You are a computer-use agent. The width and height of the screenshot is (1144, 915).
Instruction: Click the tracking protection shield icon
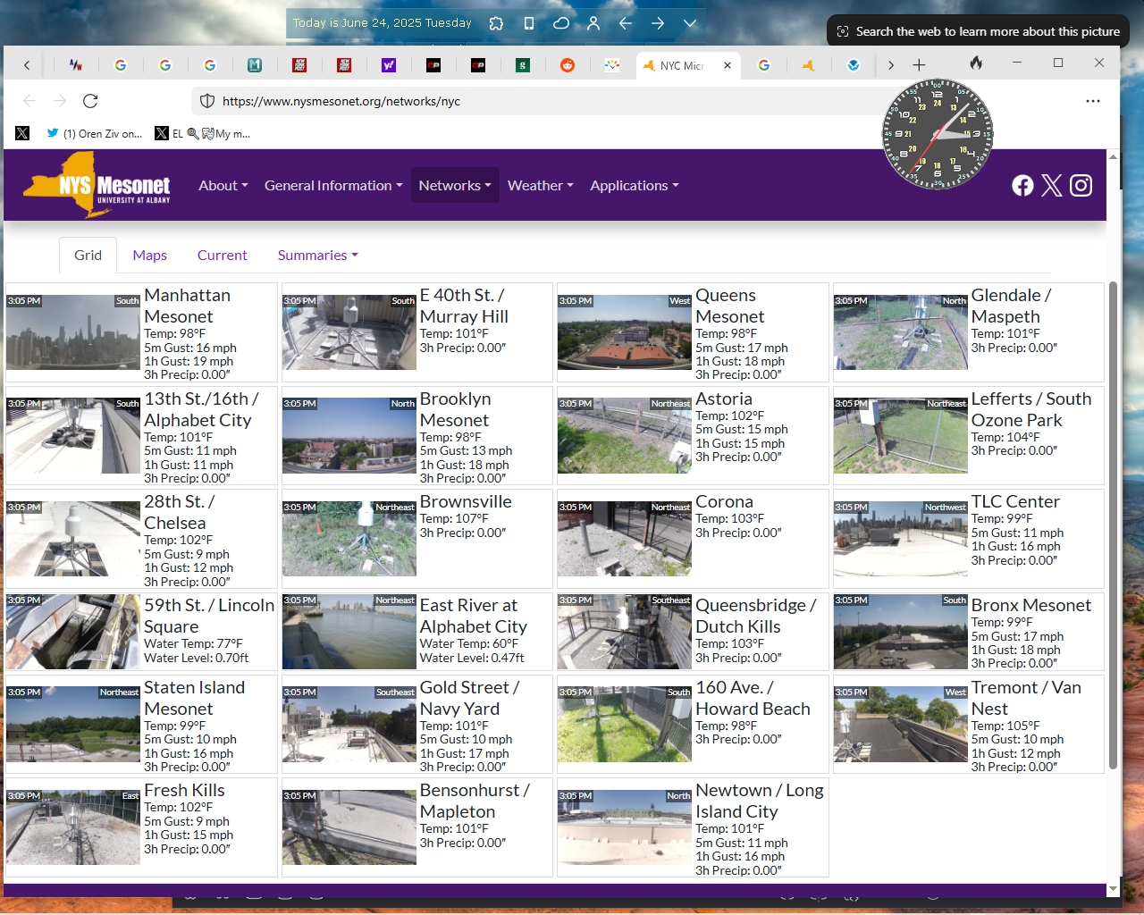207,101
